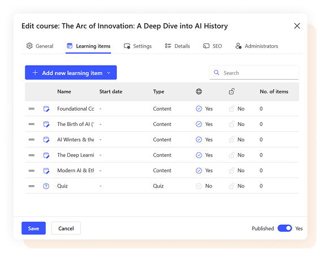The height and width of the screenshot is (253, 321).
Task: Click the globe icon column header
Action: pyautogui.click(x=199, y=91)
